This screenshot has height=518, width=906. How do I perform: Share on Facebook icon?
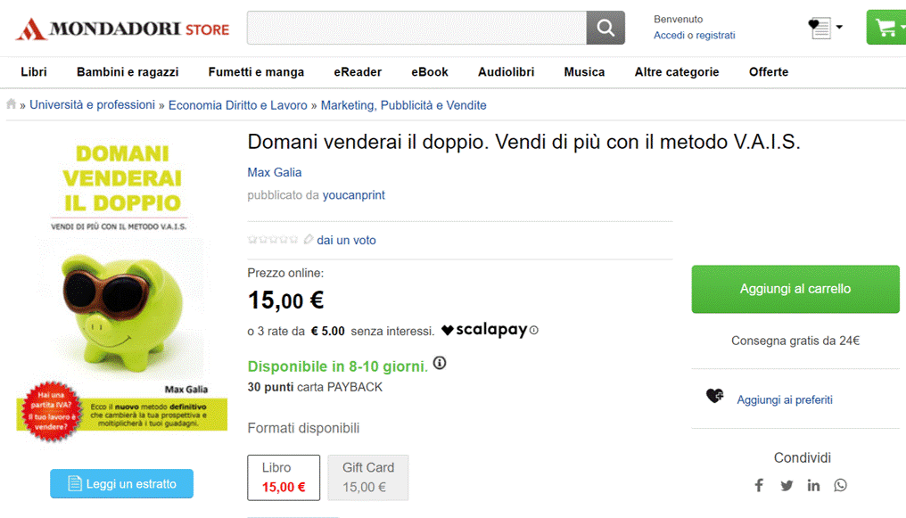tap(759, 485)
